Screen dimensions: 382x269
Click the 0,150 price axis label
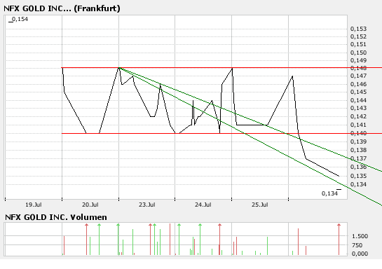(x=358, y=53)
